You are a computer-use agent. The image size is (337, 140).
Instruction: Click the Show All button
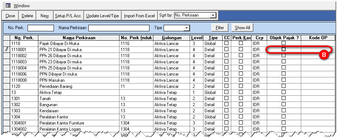click(242, 28)
